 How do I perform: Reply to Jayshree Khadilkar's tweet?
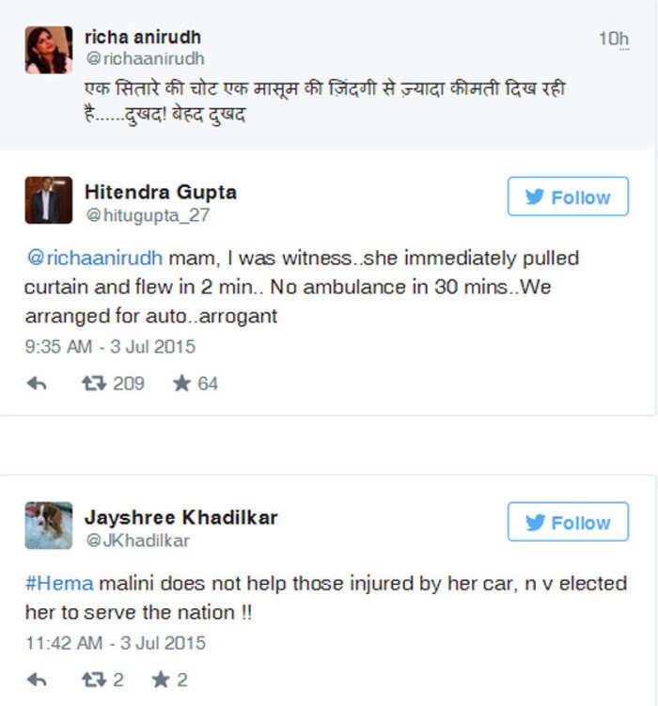point(37,680)
